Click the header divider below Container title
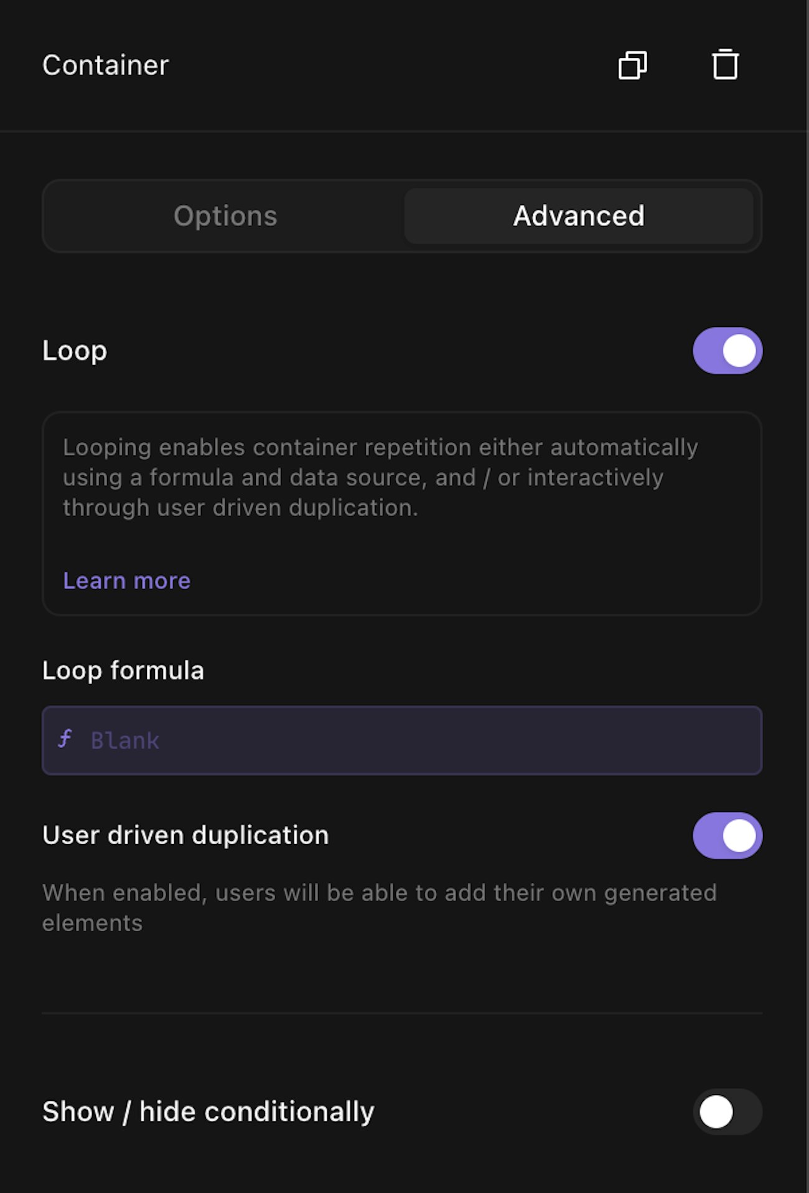 (x=401, y=131)
